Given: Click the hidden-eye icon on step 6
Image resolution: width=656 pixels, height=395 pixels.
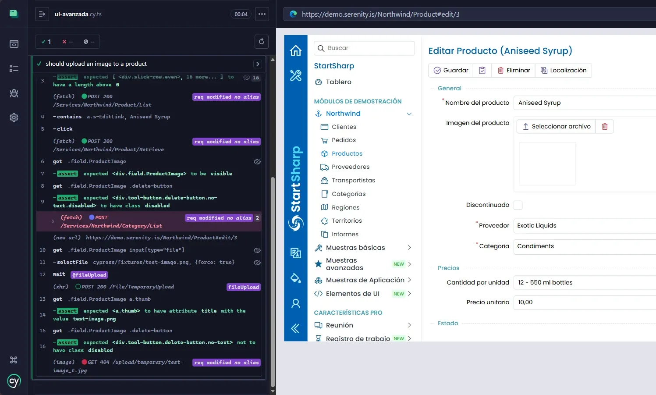Looking at the screenshot, I should [x=257, y=161].
